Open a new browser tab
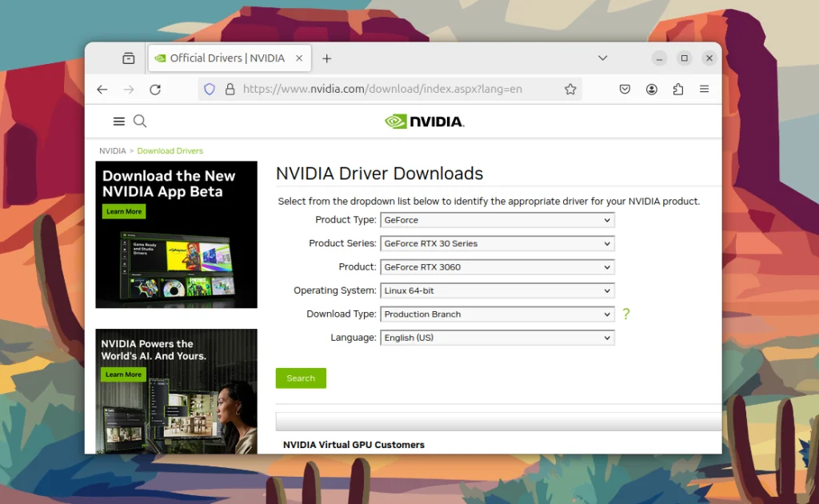 (327, 58)
